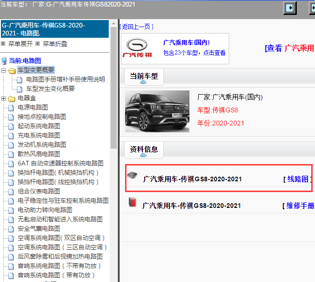
Task: Open 6AT 自动变速器控制系统电路图 item
Action: pos(61,164)
